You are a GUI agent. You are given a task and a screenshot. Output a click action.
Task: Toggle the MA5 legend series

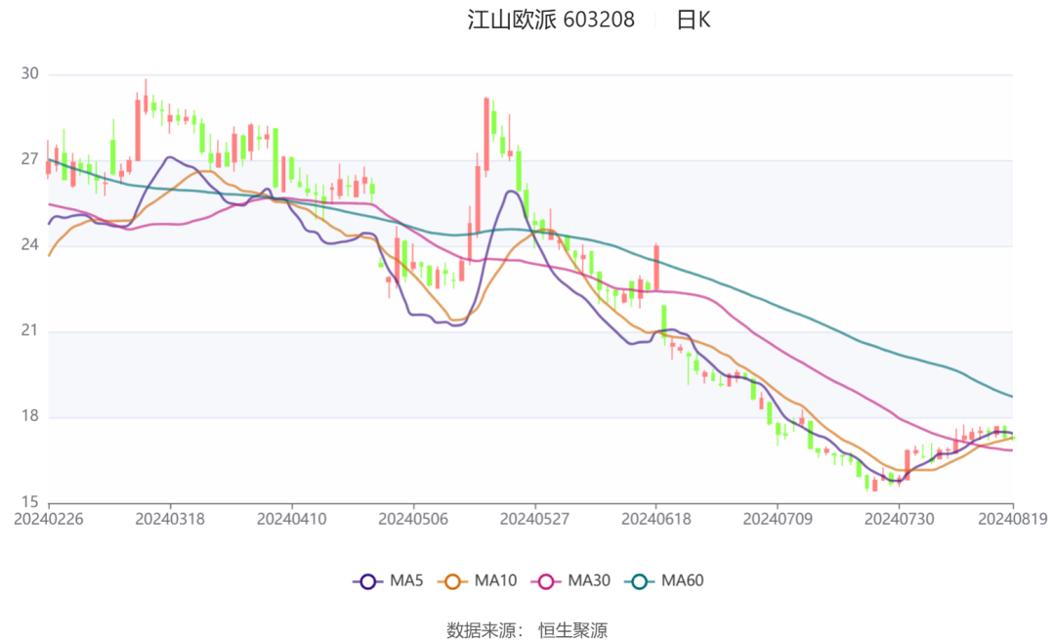388,581
